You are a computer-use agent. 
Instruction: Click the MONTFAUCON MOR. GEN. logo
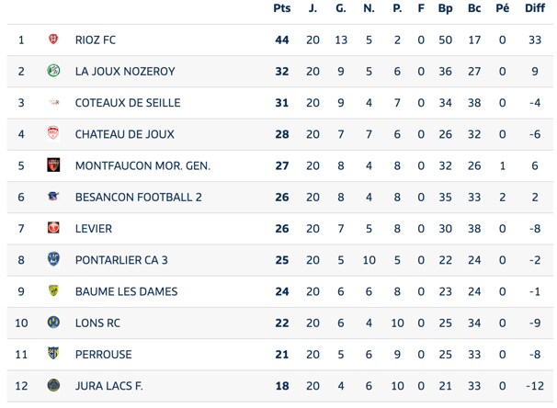[53, 164]
